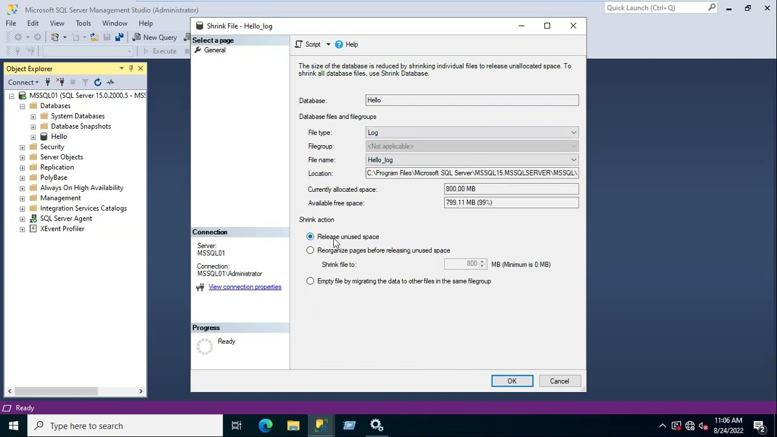
Task: Expand the Database Snapshots node
Action: tap(33, 127)
